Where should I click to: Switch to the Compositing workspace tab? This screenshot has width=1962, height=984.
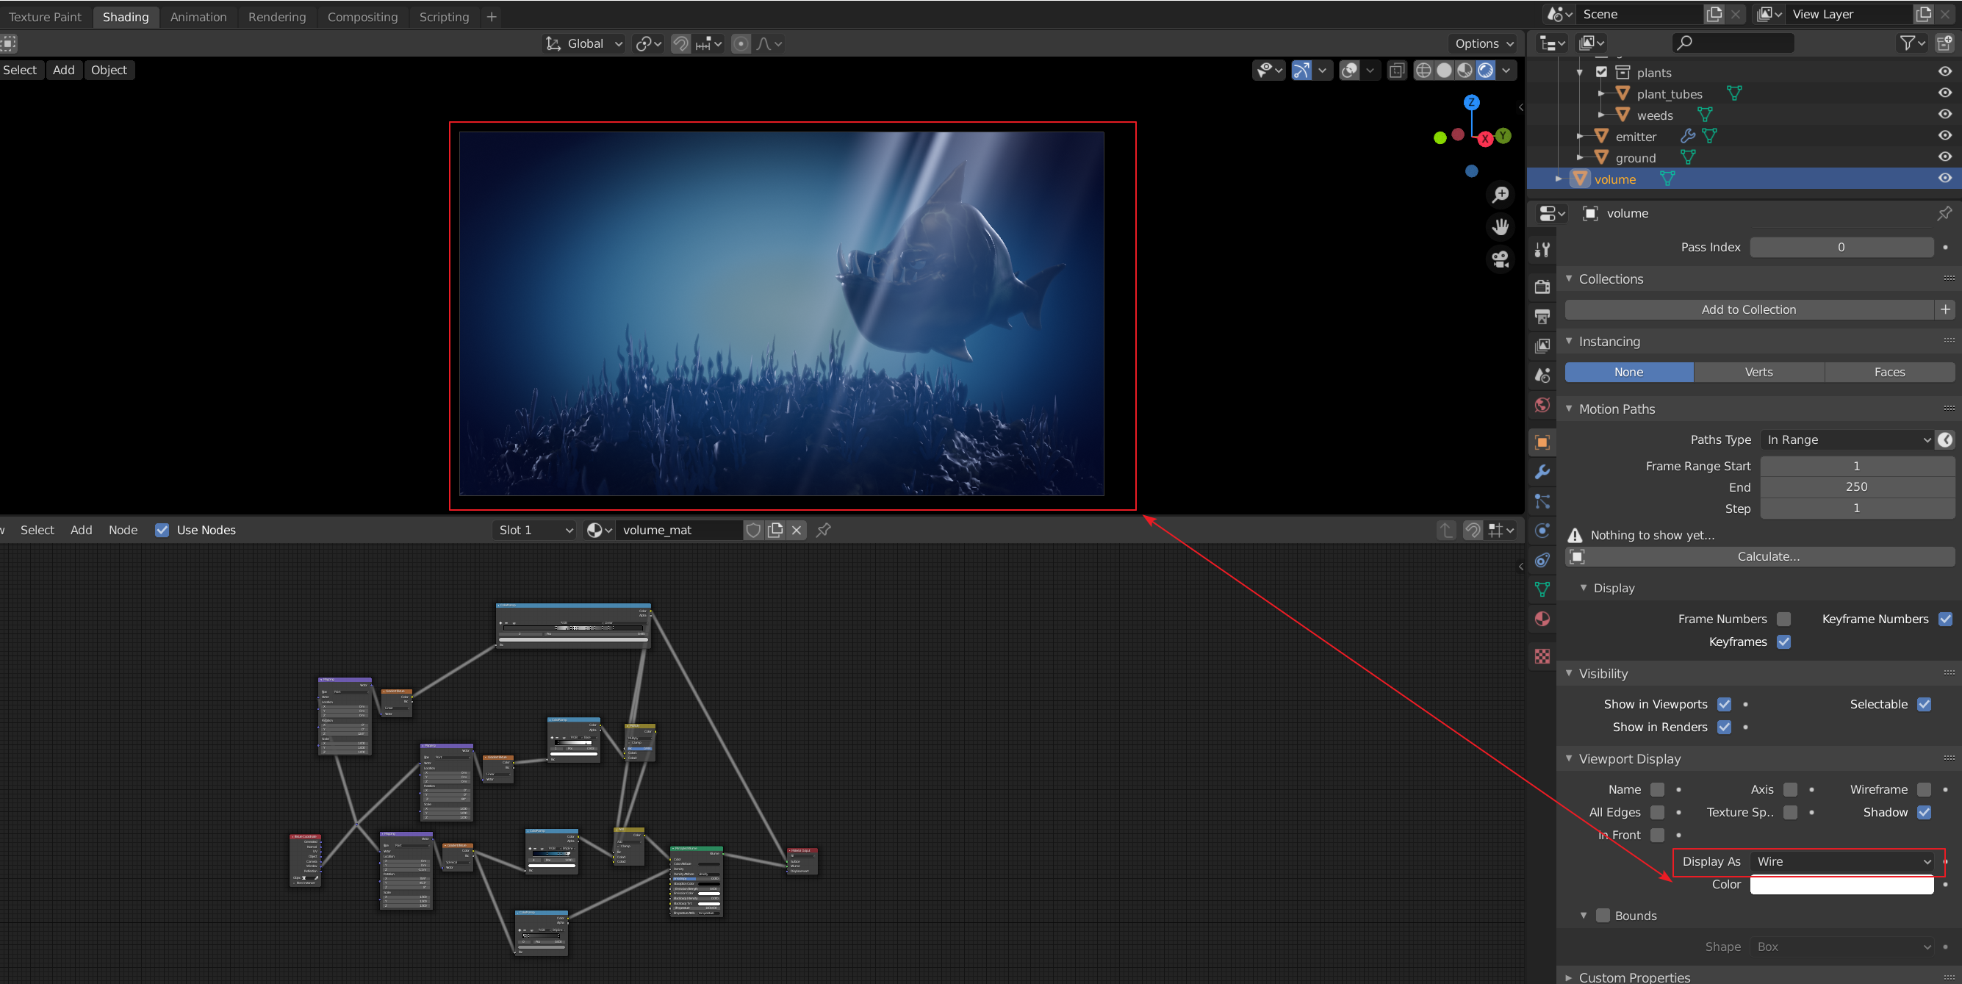pos(362,17)
